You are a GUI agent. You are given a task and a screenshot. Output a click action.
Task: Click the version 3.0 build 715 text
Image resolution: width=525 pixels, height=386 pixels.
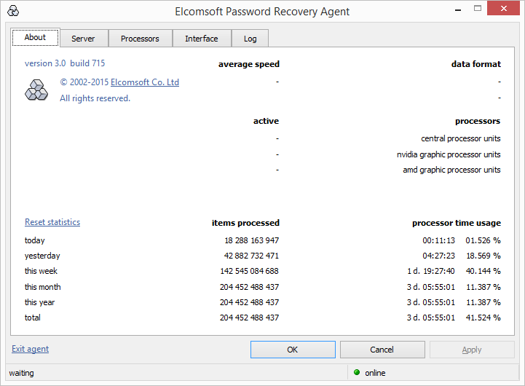tap(65, 63)
